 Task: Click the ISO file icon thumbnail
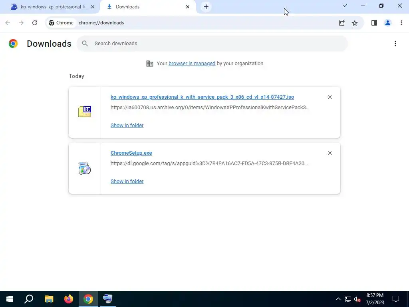85,112
